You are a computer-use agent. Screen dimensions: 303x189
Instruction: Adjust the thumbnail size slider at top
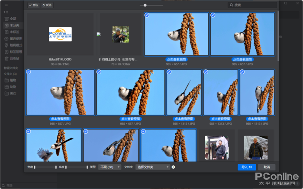[145, 5]
